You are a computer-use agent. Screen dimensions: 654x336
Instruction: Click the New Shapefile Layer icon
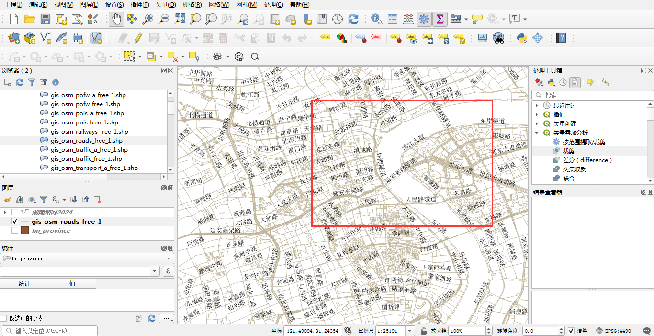pos(45,38)
